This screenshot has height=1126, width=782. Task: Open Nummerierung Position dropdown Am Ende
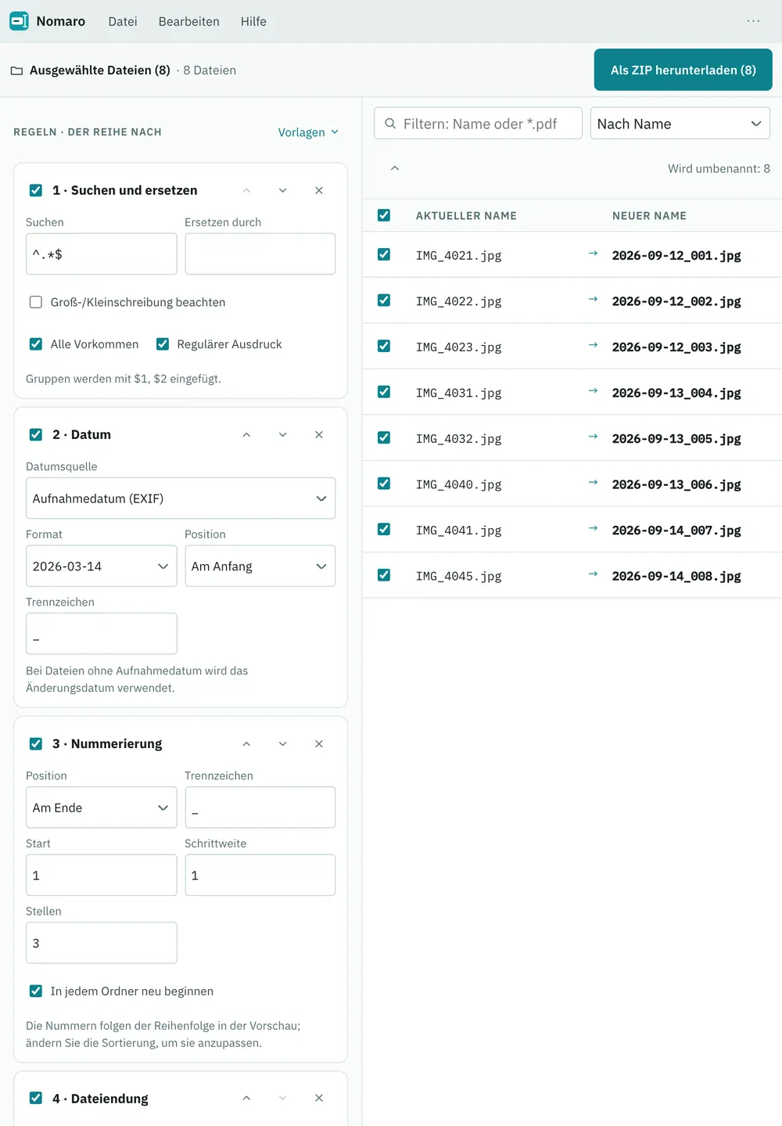(x=102, y=808)
